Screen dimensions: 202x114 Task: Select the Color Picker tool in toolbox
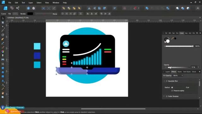click(x=3, y=89)
